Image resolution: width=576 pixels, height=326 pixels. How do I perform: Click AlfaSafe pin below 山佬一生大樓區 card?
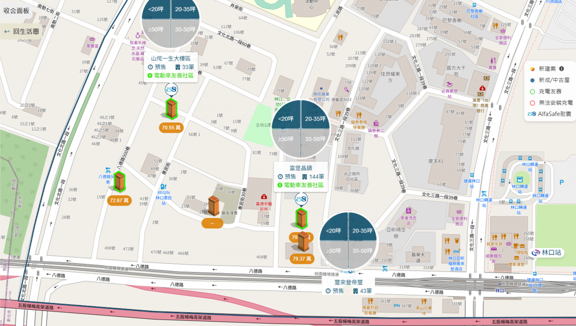(171, 90)
